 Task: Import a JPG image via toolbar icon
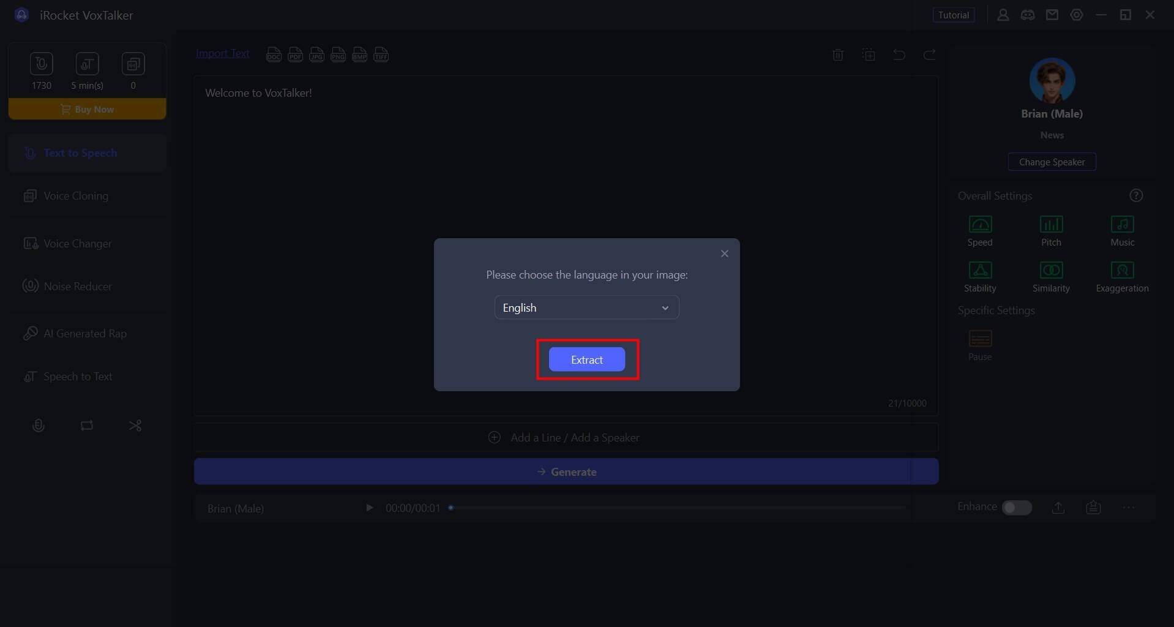(316, 55)
